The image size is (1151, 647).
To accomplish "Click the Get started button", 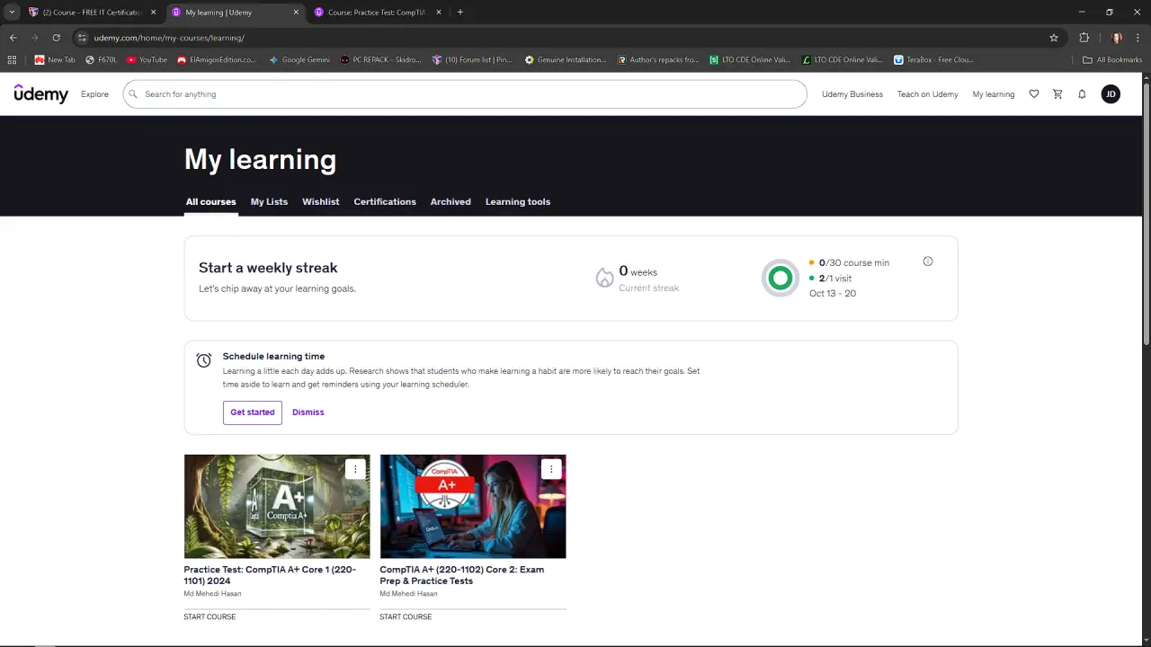I will point(252,412).
